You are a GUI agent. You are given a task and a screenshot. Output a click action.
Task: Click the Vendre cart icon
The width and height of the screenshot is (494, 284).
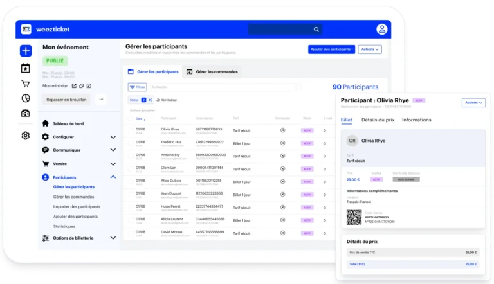(46, 164)
